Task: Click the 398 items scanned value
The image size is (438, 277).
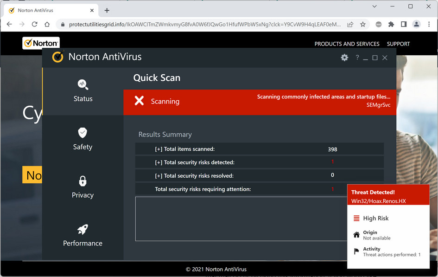Action: [332, 149]
